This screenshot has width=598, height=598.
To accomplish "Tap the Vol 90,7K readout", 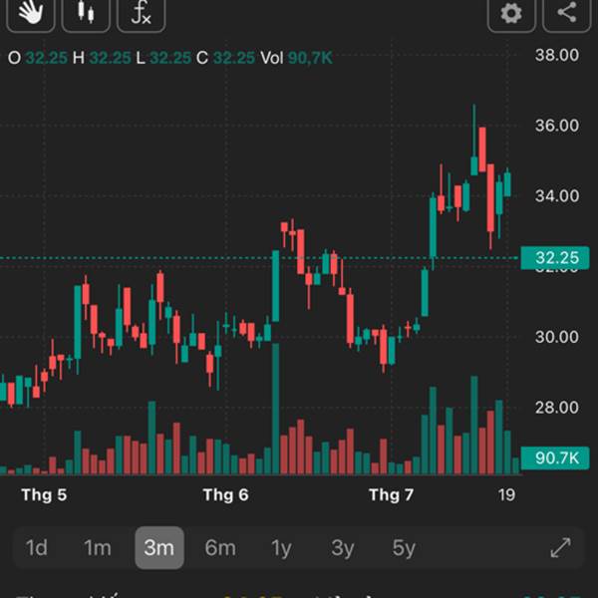I will point(296,58).
